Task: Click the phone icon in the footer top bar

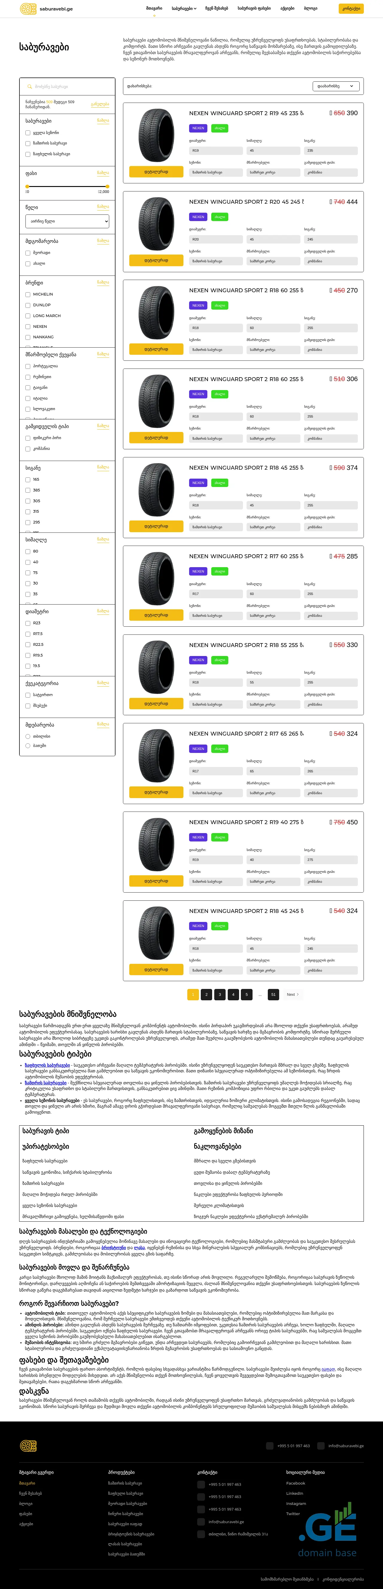Action: pos(270,1446)
